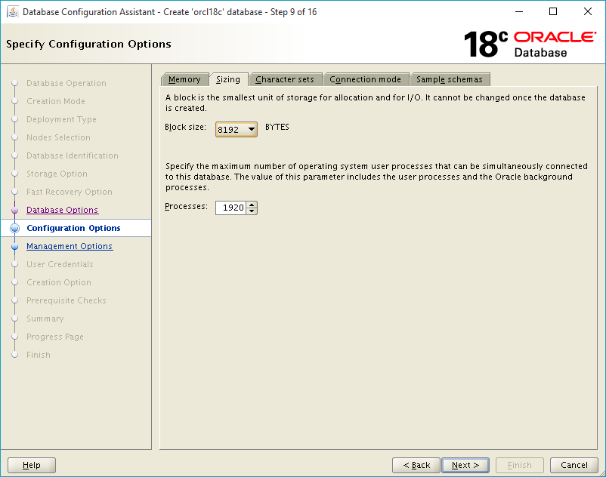
Task: Click the 'Processes:' label
Action: pos(187,207)
